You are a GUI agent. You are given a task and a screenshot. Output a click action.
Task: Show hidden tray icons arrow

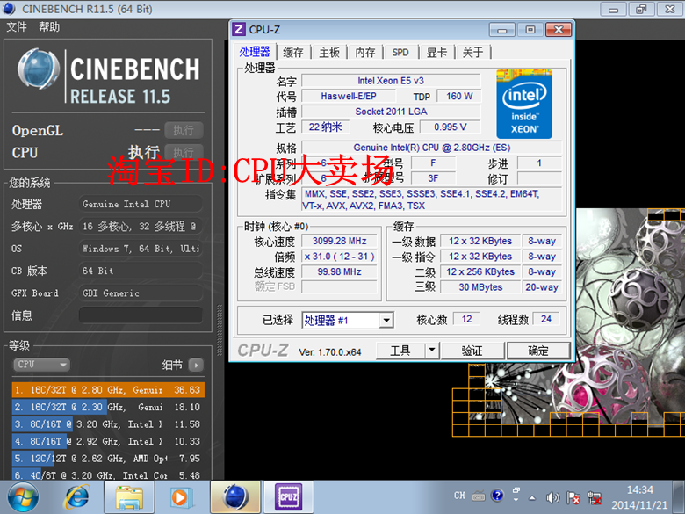532,497
